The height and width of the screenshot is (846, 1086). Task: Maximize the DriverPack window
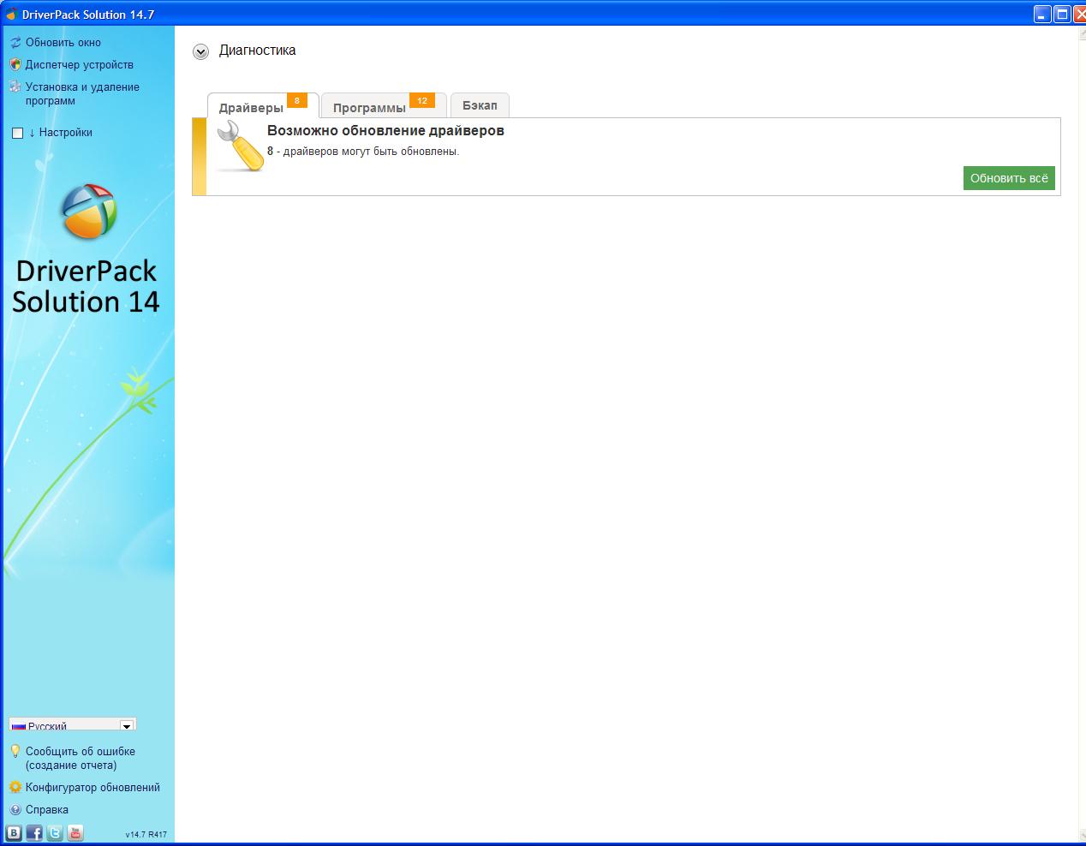click(1062, 14)
